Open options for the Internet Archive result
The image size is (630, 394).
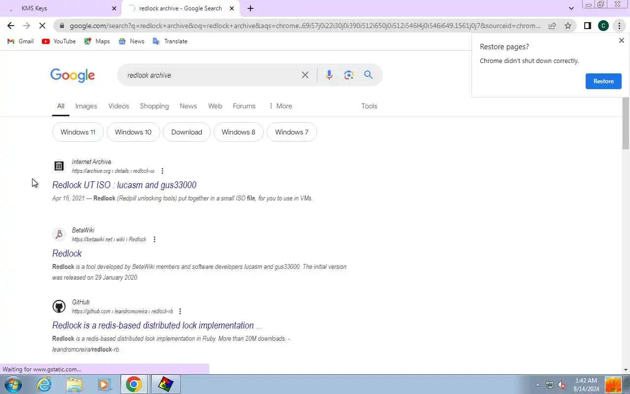pyautogui.click(x=162, y=171)
